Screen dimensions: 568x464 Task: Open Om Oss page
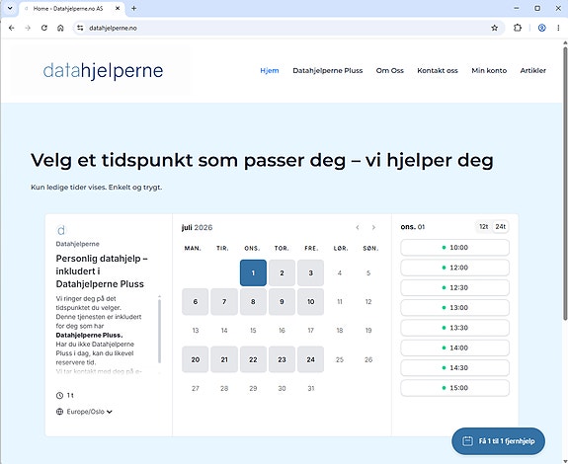point(390,70)
